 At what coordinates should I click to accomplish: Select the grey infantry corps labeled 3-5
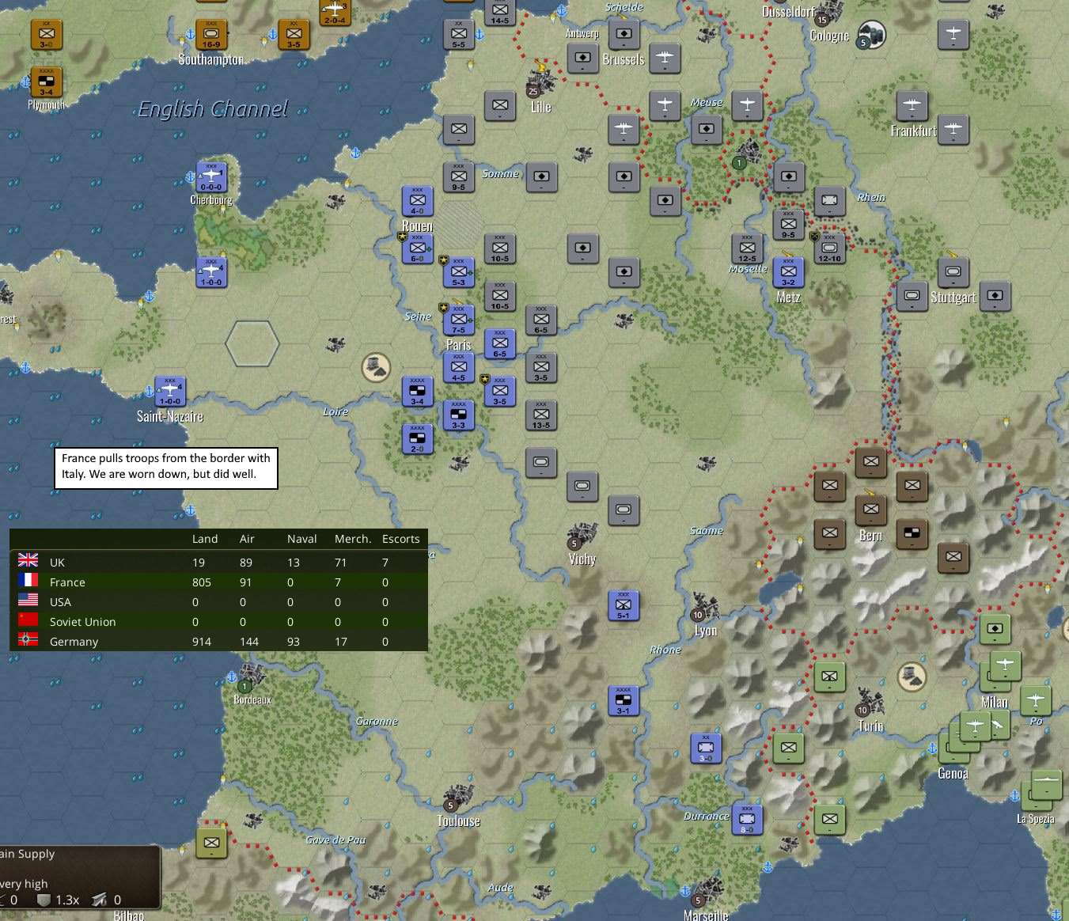(x=541, y=367)
